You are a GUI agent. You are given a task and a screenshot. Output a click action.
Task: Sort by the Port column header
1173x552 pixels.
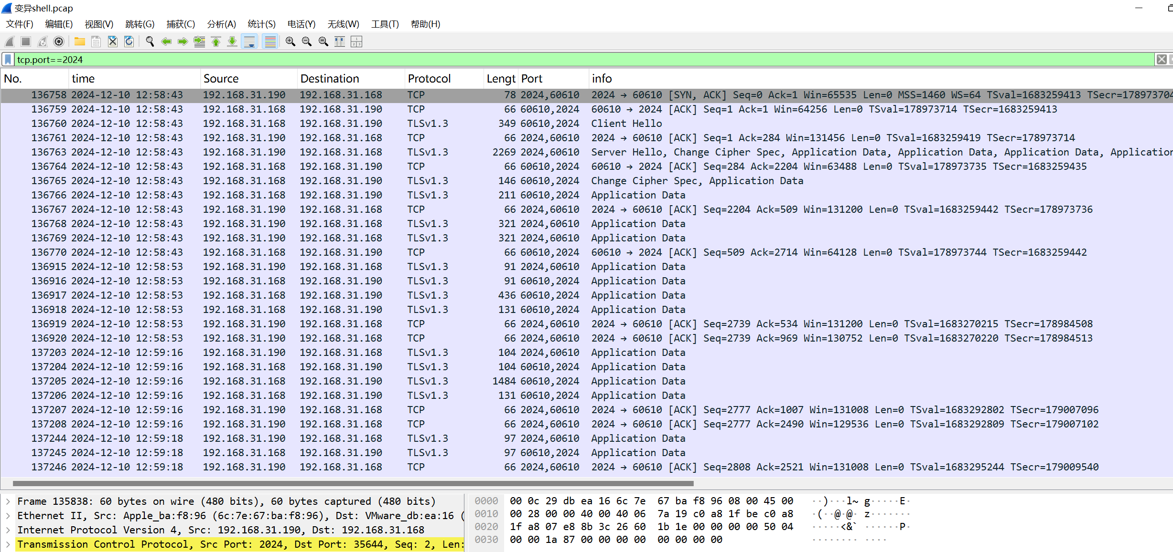click(553, 79)
